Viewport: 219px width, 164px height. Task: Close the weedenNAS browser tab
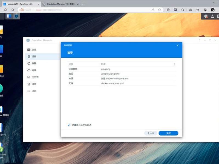tap(38, 4)
